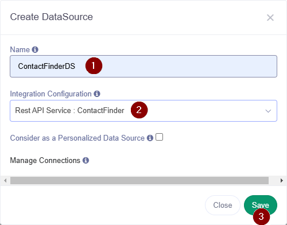This screenshot has height=225, width=287.
Task: Click the Integration Configuration label
Action: tap(51, 94)
